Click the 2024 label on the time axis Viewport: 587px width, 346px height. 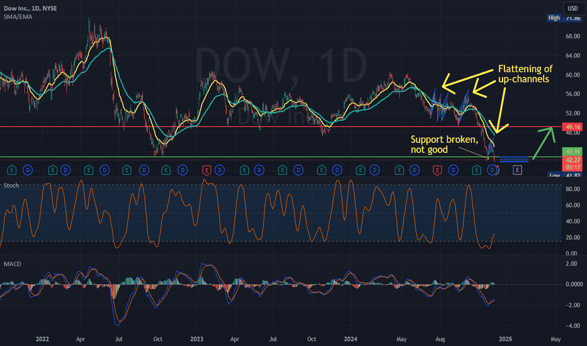[350, 339]
